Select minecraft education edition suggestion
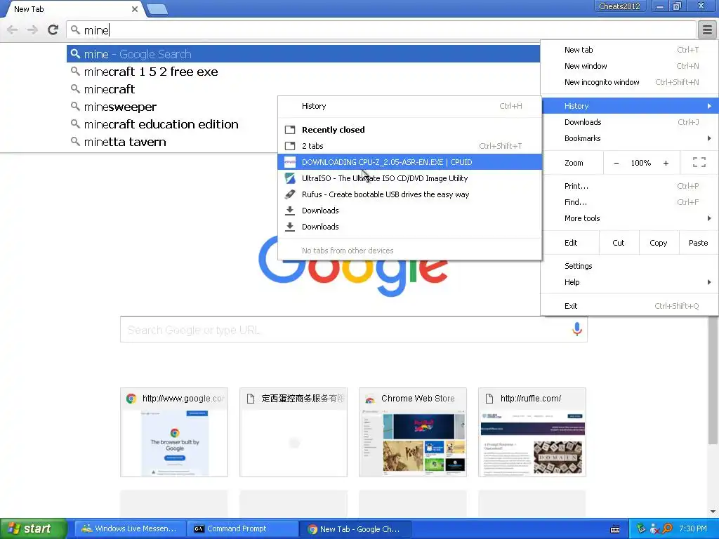The image size is (719, 539). tap(172, 124)
